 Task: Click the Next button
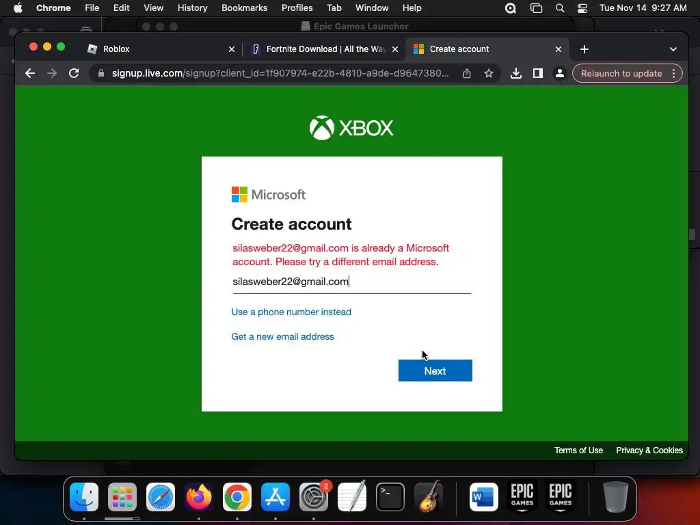[x=435, y=371]
